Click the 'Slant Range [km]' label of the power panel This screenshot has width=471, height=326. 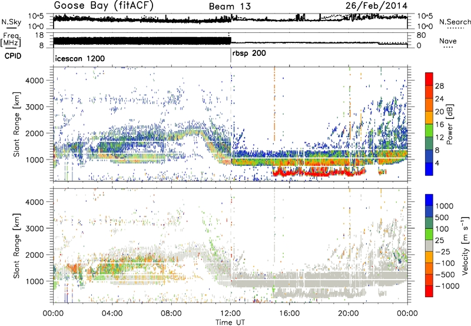16,124
